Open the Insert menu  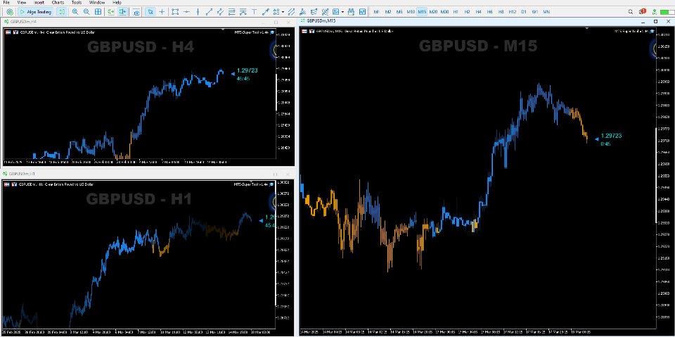point(39,2)
